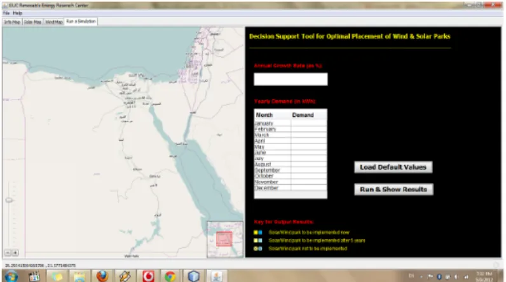Click the volume icon in system tray
The width and height of the screenshot is (506, 282).
(x=456, y=276)
